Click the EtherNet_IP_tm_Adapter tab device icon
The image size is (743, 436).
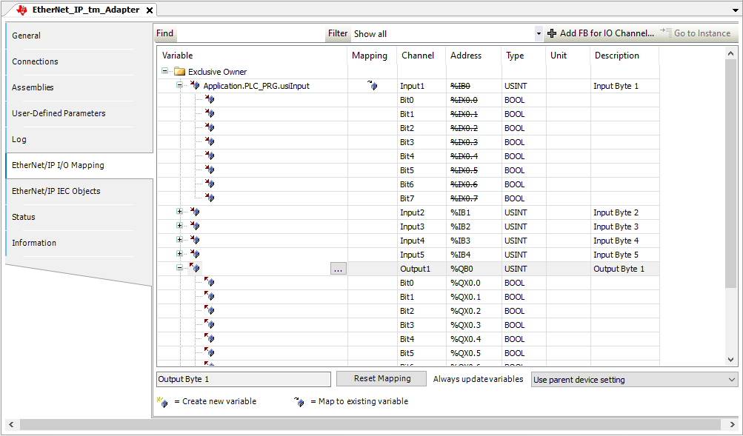click(x=21, y=10)
